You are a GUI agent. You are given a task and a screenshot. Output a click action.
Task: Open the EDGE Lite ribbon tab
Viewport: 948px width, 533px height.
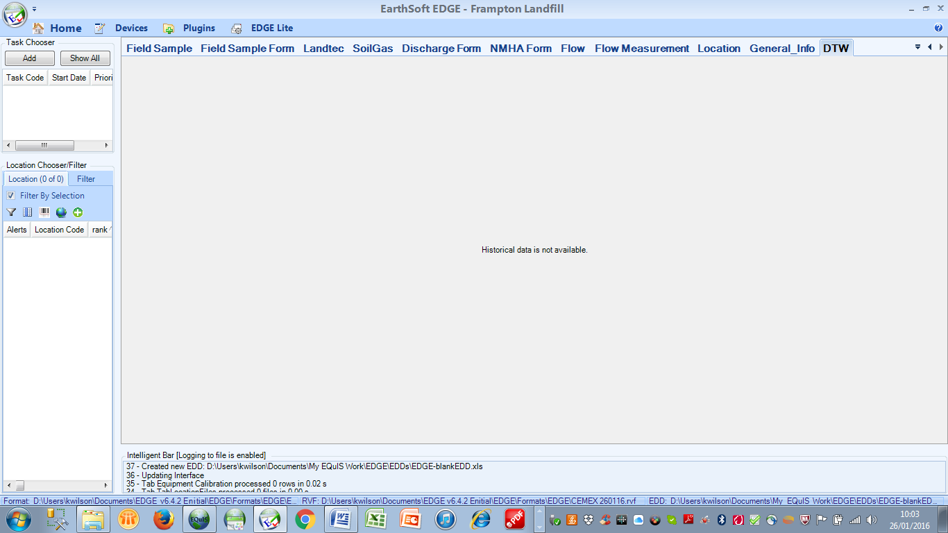[x=262, y=28]
